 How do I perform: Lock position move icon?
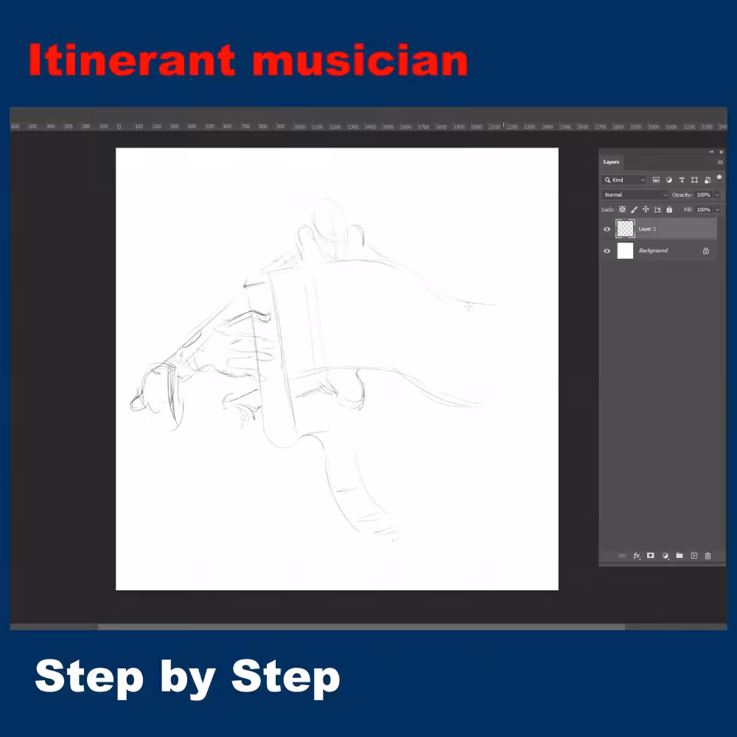(x=646, y=209)
